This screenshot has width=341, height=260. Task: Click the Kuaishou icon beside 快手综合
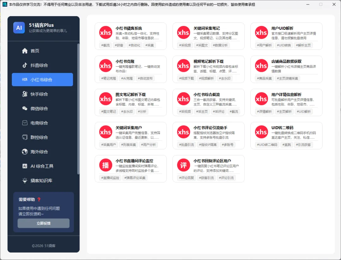(25, 94)
